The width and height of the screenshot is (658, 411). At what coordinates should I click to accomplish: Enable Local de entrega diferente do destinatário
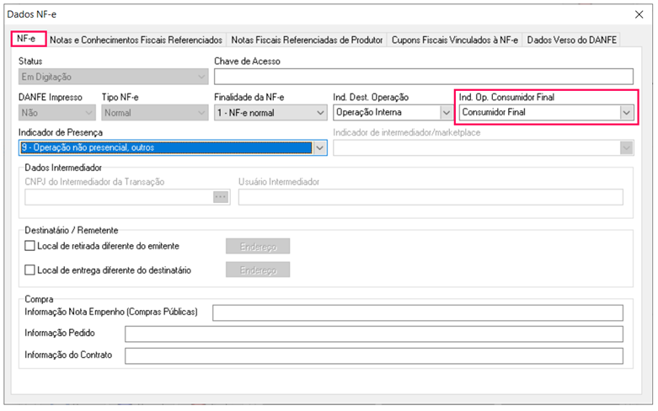coord(31,270)
